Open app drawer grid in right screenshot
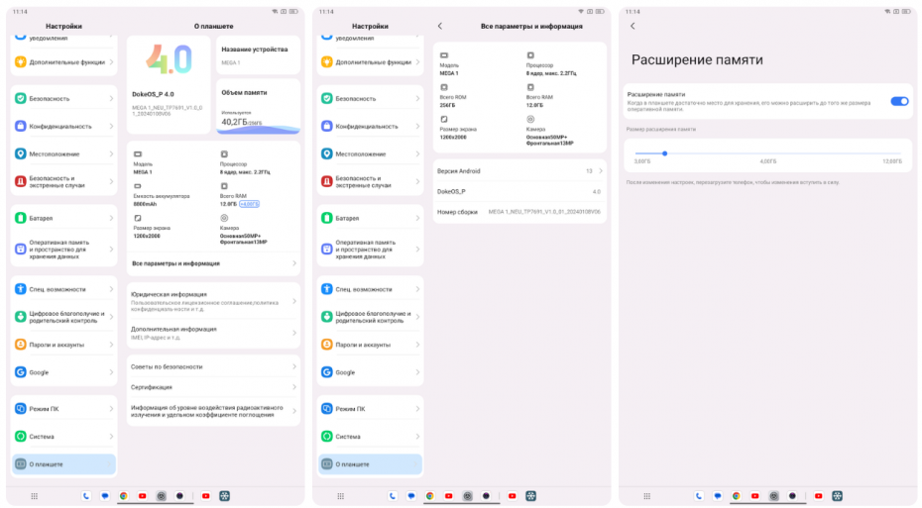 (646, 496)
